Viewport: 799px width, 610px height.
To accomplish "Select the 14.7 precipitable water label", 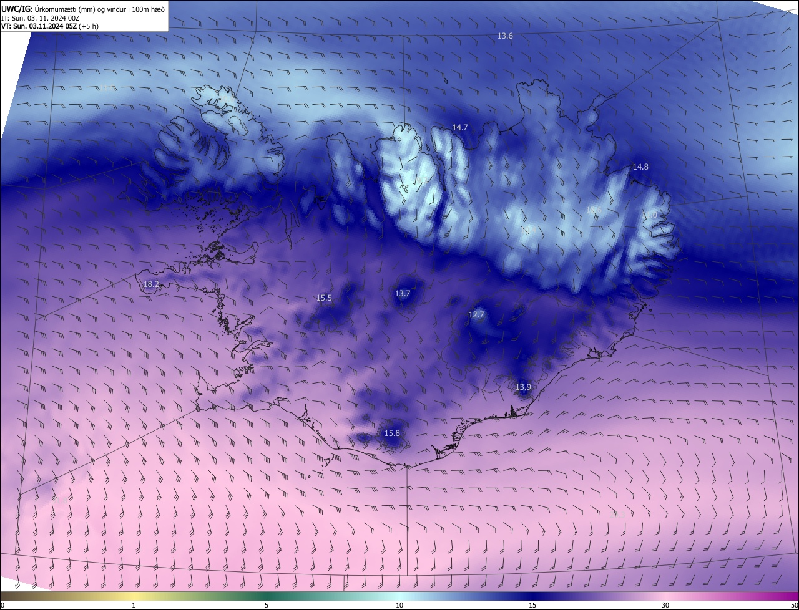I will click(460, 127).
